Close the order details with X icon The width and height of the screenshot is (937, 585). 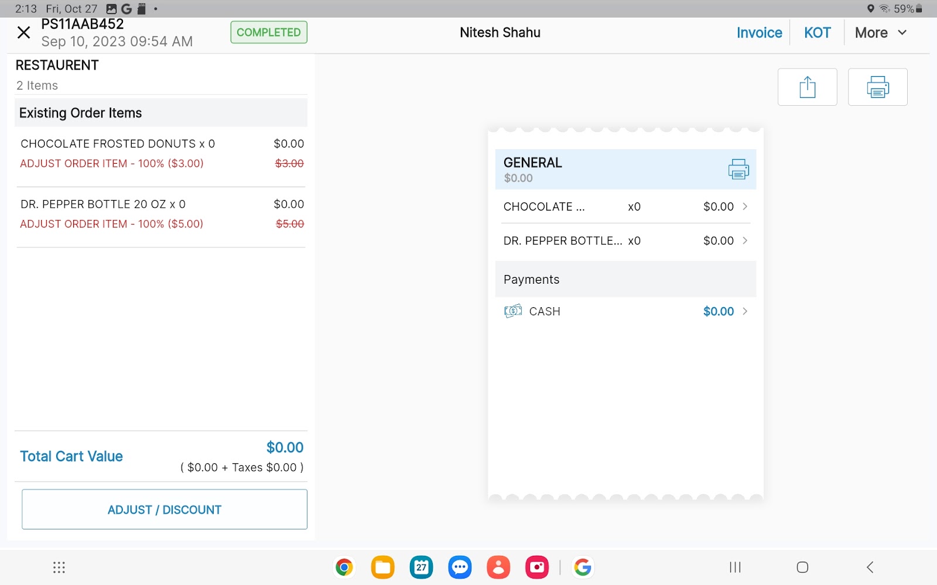(x=23, y=33)
